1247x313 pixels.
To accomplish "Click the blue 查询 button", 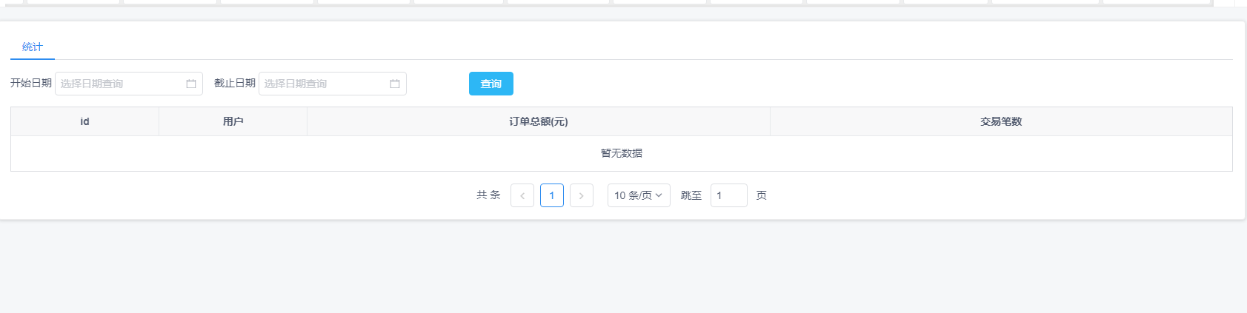I will (x=491, y=84).
